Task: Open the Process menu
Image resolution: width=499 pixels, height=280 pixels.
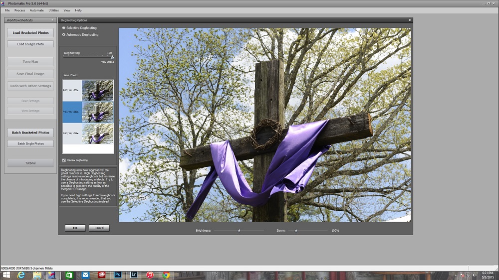Action: click(19, 10)
